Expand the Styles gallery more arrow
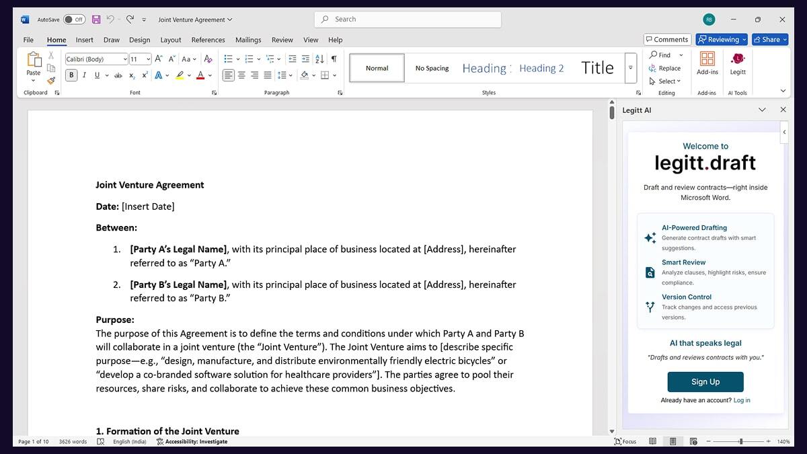The height and width of the screenshot is (454, 807). click(630, 68)
